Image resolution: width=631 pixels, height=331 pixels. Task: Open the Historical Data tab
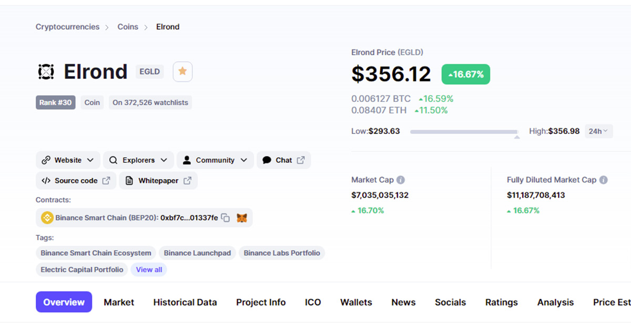point(185,302)
